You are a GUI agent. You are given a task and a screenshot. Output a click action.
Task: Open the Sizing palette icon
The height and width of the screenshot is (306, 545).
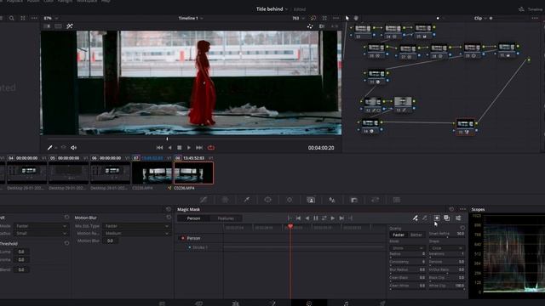point(376,200)
